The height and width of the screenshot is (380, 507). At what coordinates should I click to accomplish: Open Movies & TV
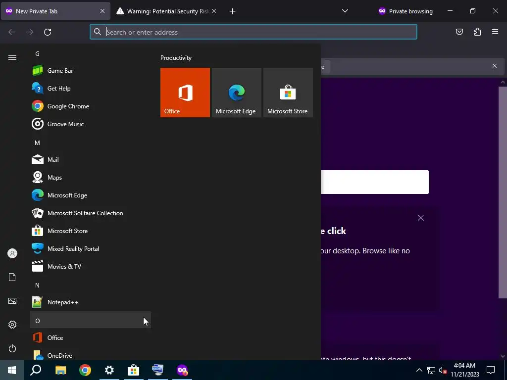pos(91,266)
